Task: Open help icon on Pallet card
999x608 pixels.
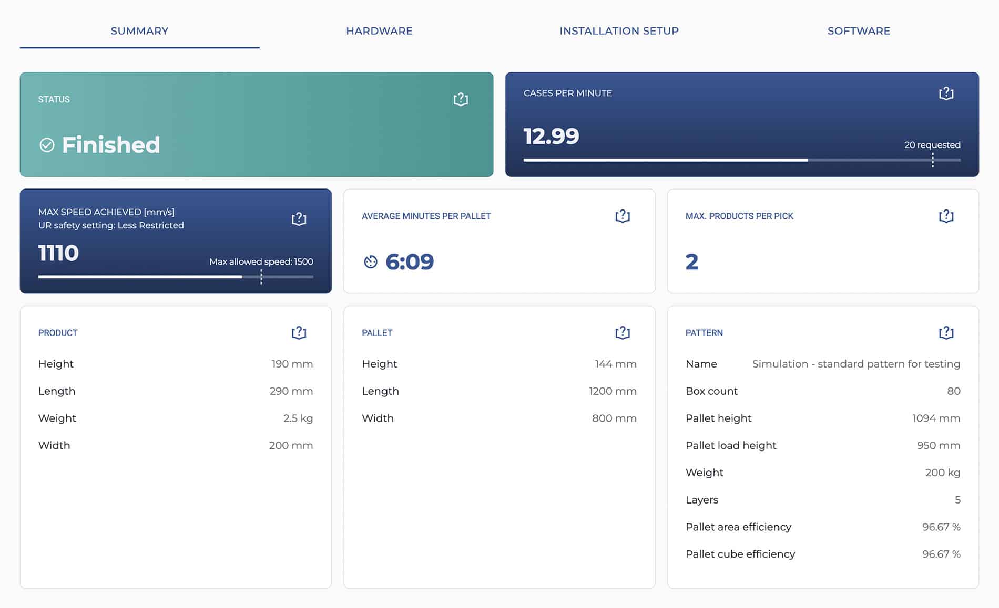Action: point(623,332)
